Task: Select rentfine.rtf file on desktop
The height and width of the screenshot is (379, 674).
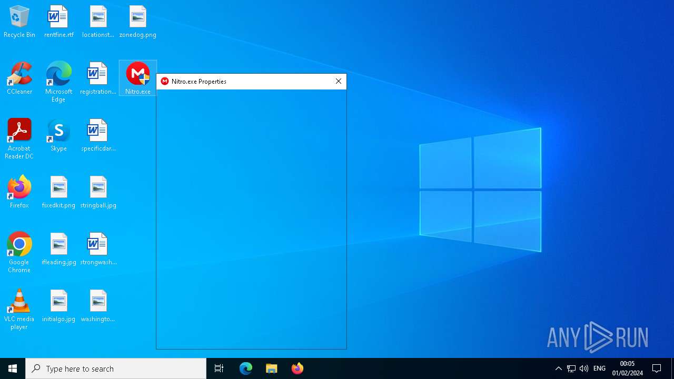Action: [x=59, y=22]
